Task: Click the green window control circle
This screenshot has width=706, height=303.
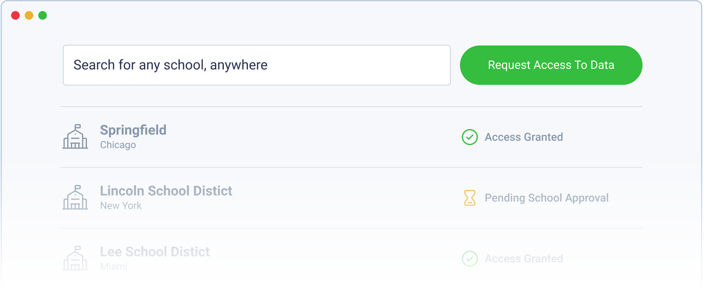Action: [x=43, y=15]
